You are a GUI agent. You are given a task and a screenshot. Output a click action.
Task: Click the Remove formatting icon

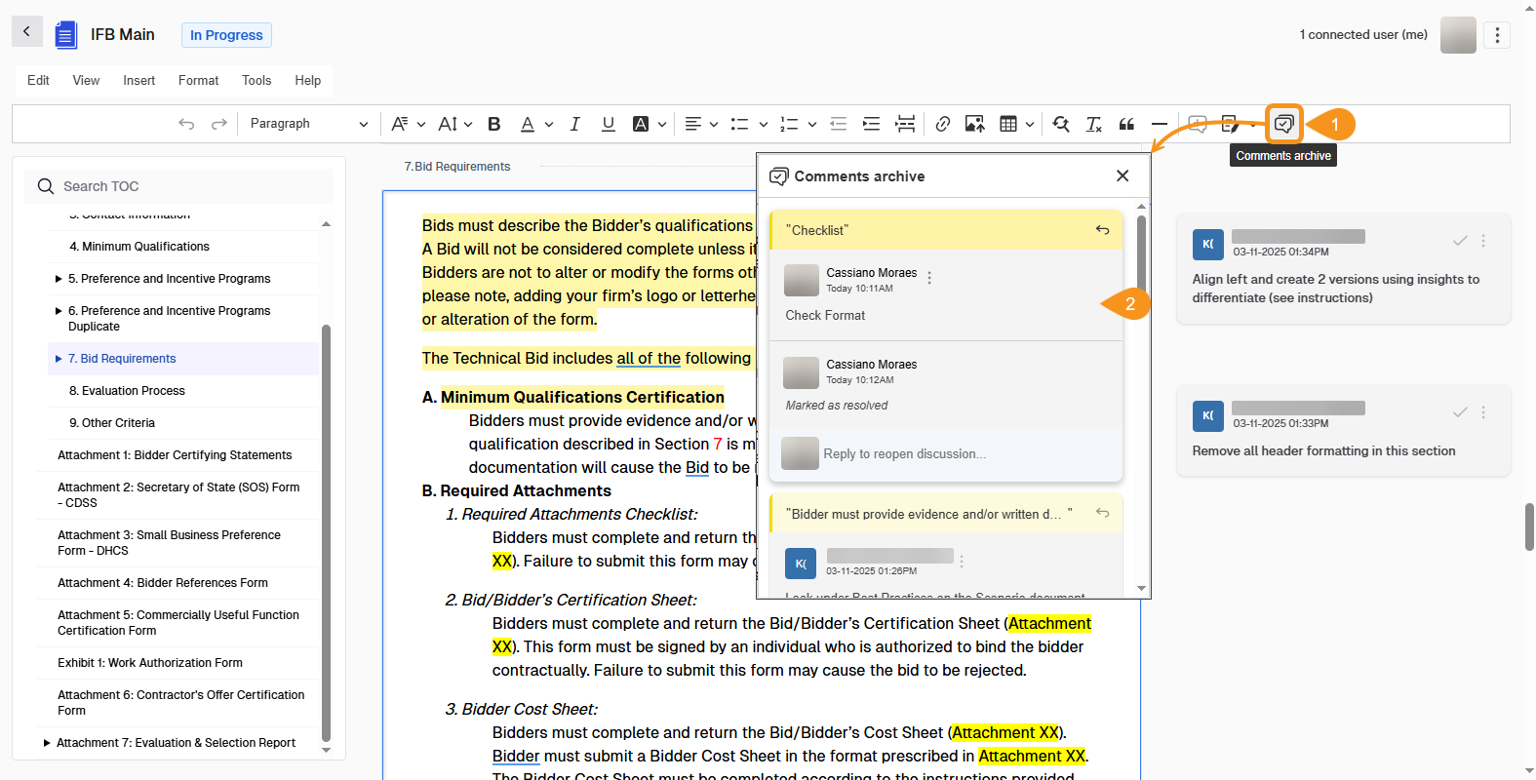[1093, 124]
